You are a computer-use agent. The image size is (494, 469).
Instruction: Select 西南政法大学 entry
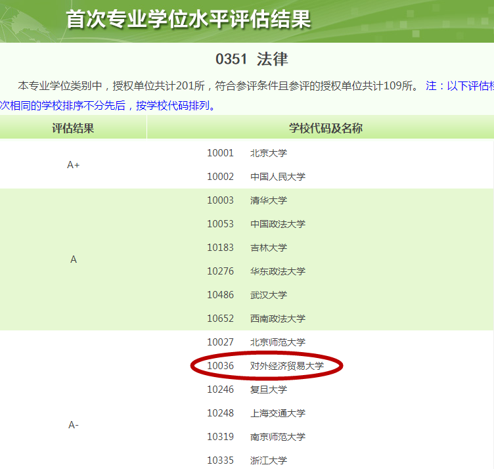(278, 319)
